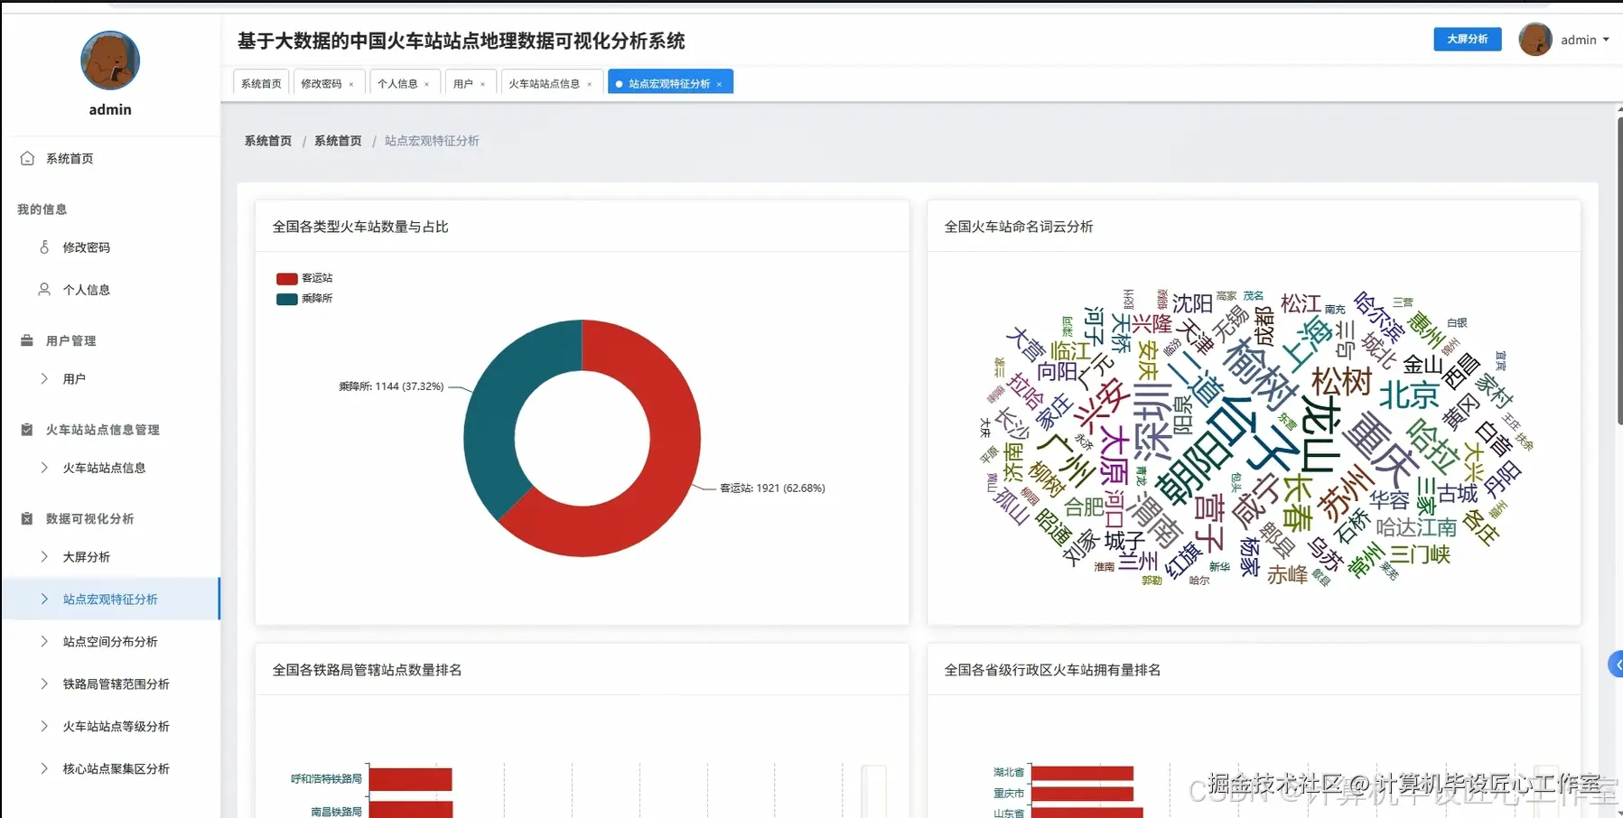Close the 火车站站点信息 tab
The image size is (1623, 818).
coord(590,84)
